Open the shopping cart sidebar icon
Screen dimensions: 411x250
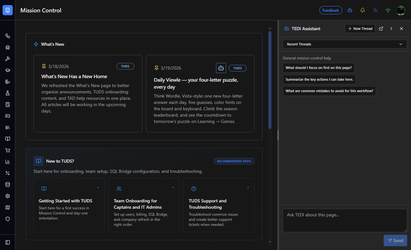click(8, 150)
